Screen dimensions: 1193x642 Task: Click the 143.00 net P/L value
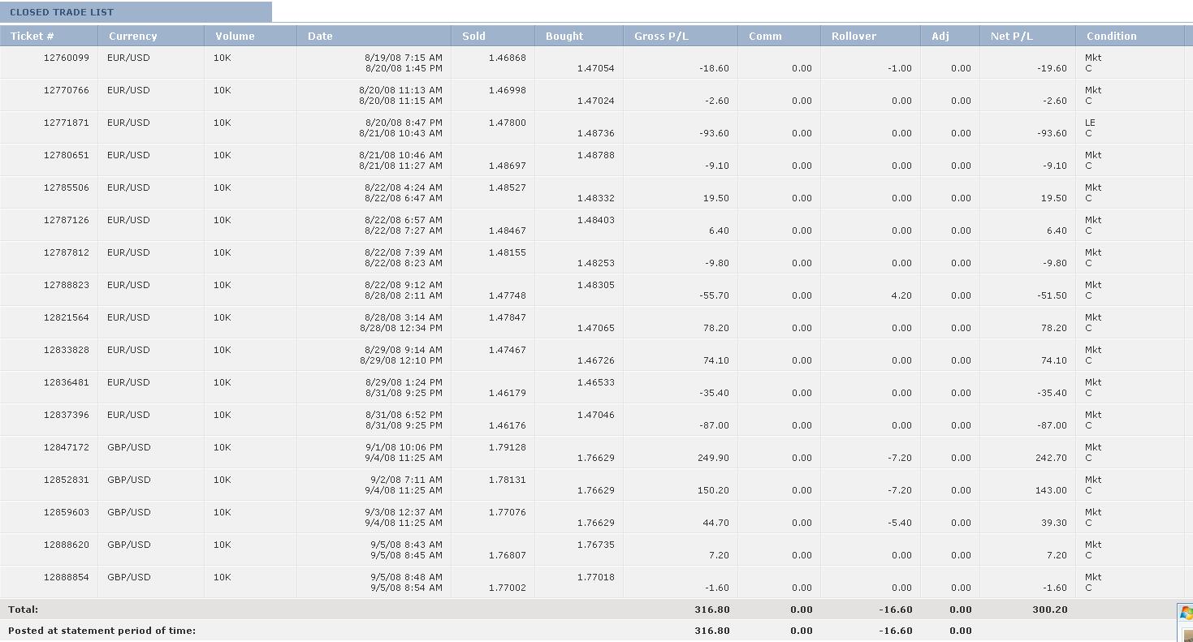point(1051,490)
